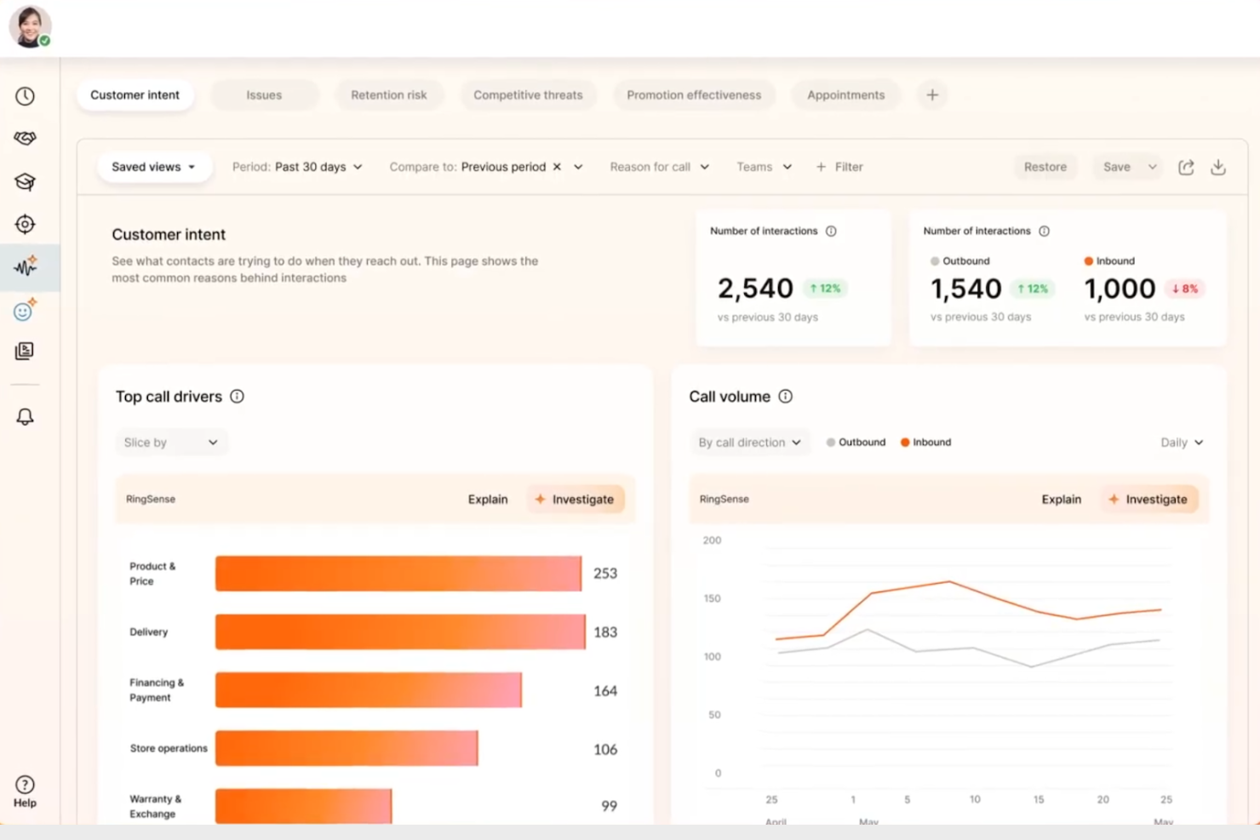Add a new tab with the plus icon
The width and height of the screenshot is (1260, 840).
click(x=932, y=94)
